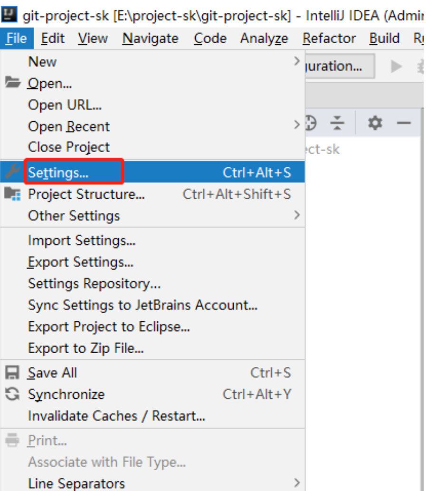Screen dimensions: 426x491
Task: Click the Save All floppy disk icon
Action: 13,373
